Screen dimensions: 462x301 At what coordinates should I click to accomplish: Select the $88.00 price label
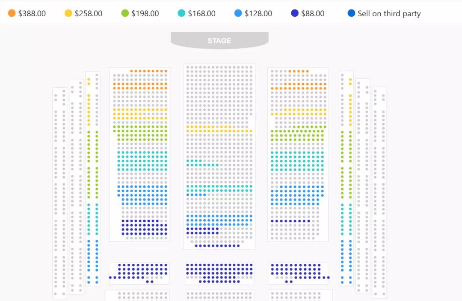[x=313, y=14]
